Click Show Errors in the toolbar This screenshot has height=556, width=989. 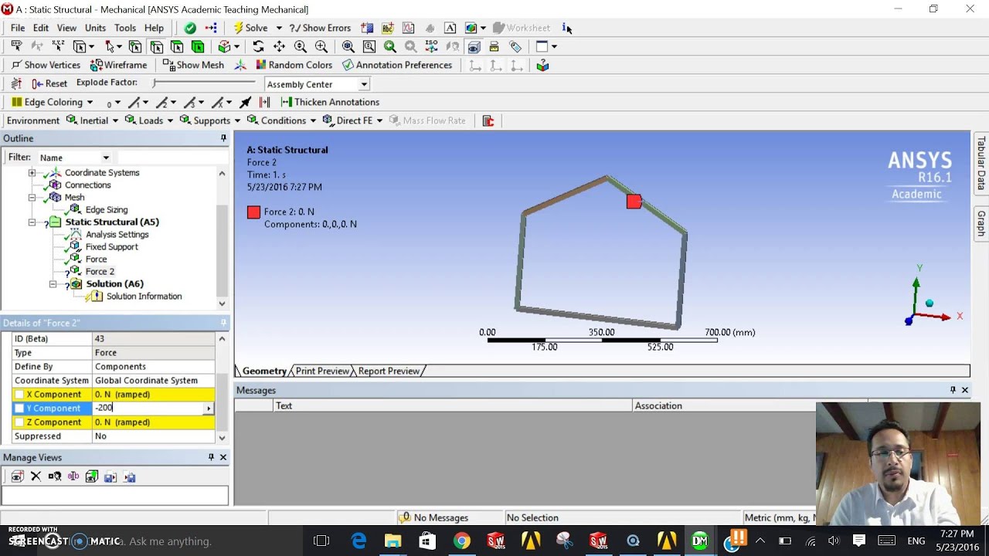pos(320,28)
